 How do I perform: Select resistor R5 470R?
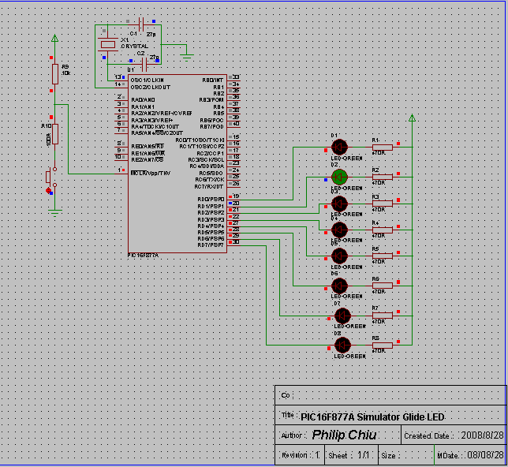coord(383,256)
